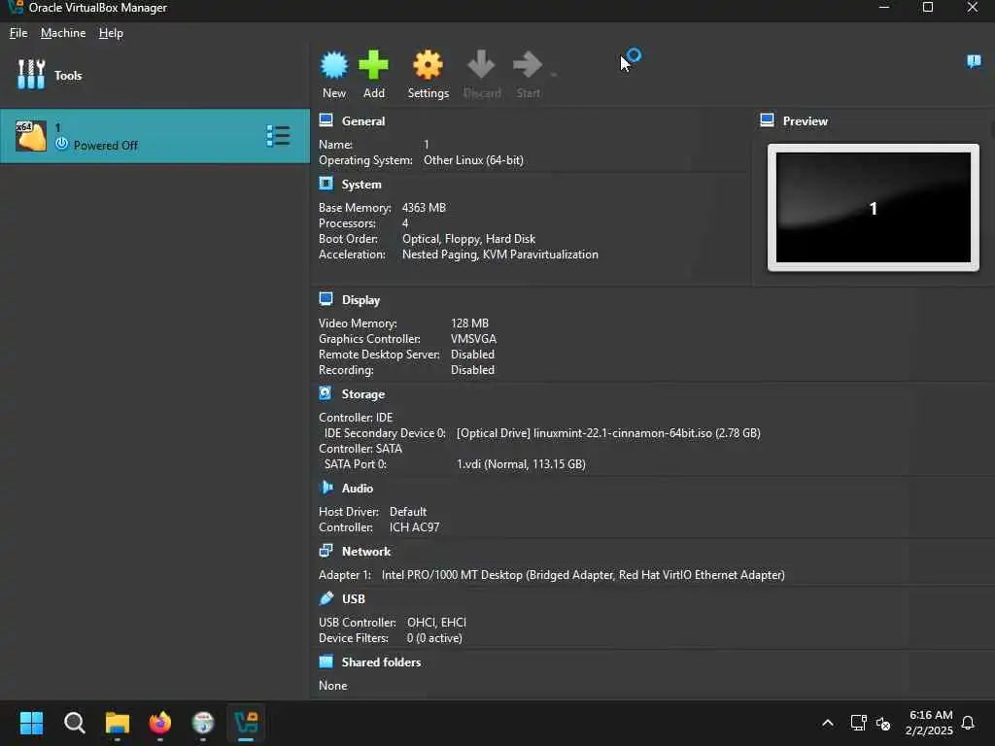Viewport: 995px width, 746px height.
Task: Open the Help menu
Action: coord(111,33)
